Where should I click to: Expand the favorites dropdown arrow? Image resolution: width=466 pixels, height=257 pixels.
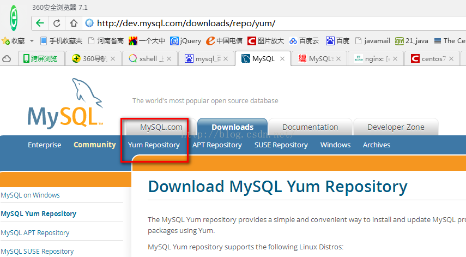32,41
